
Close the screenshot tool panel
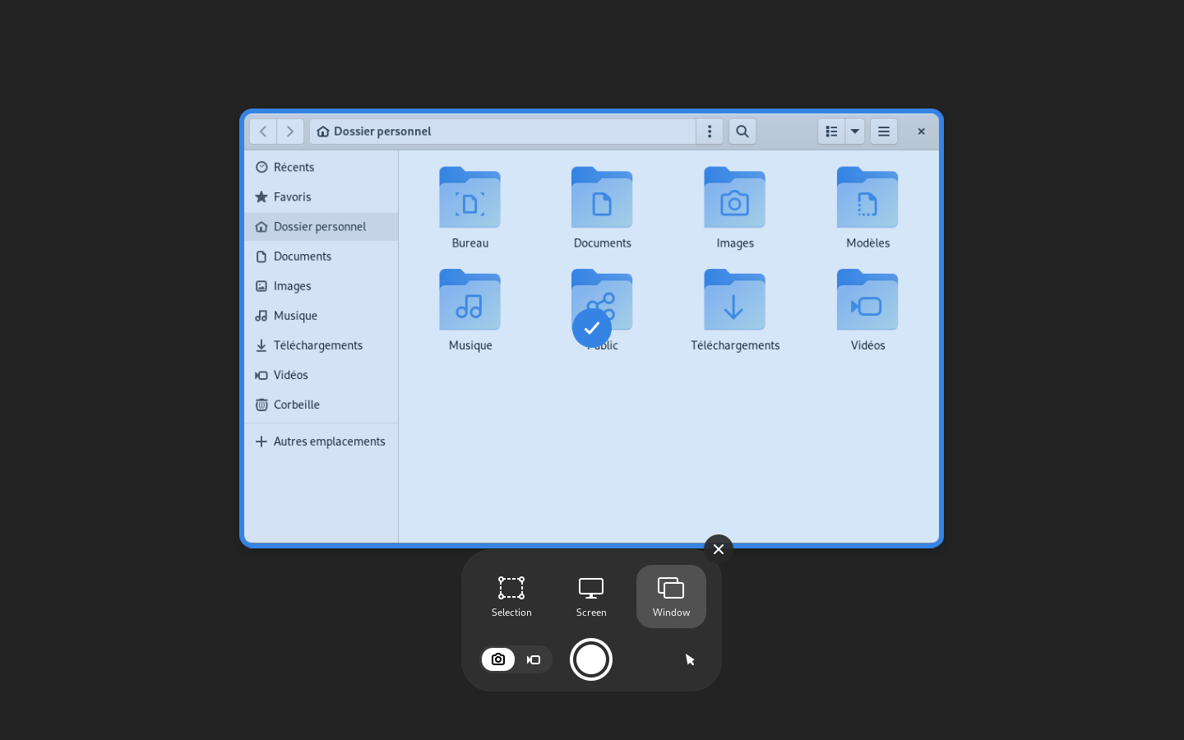(x=719, y=549)
